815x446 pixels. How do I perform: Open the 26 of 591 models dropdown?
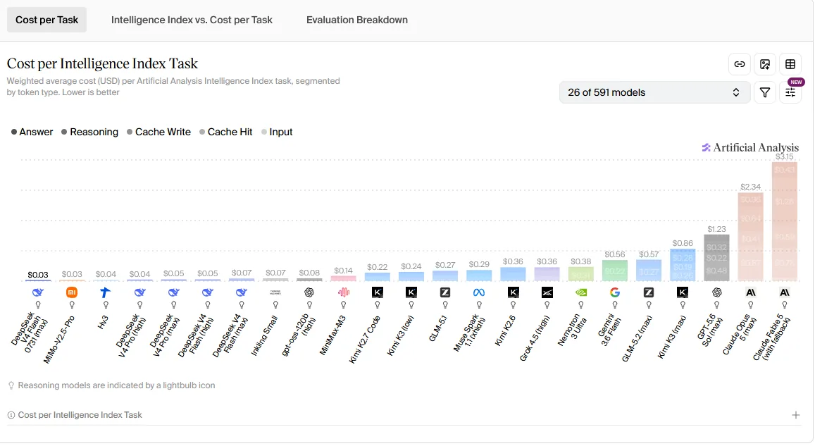pyautogui.click(x=654, y=92)
